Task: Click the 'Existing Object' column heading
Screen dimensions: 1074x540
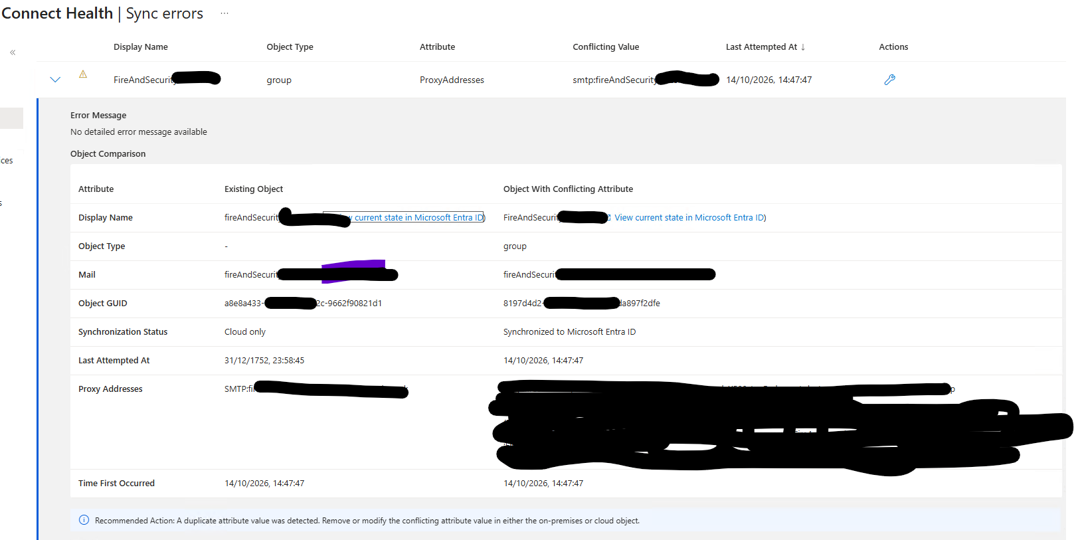Action: 254,189
